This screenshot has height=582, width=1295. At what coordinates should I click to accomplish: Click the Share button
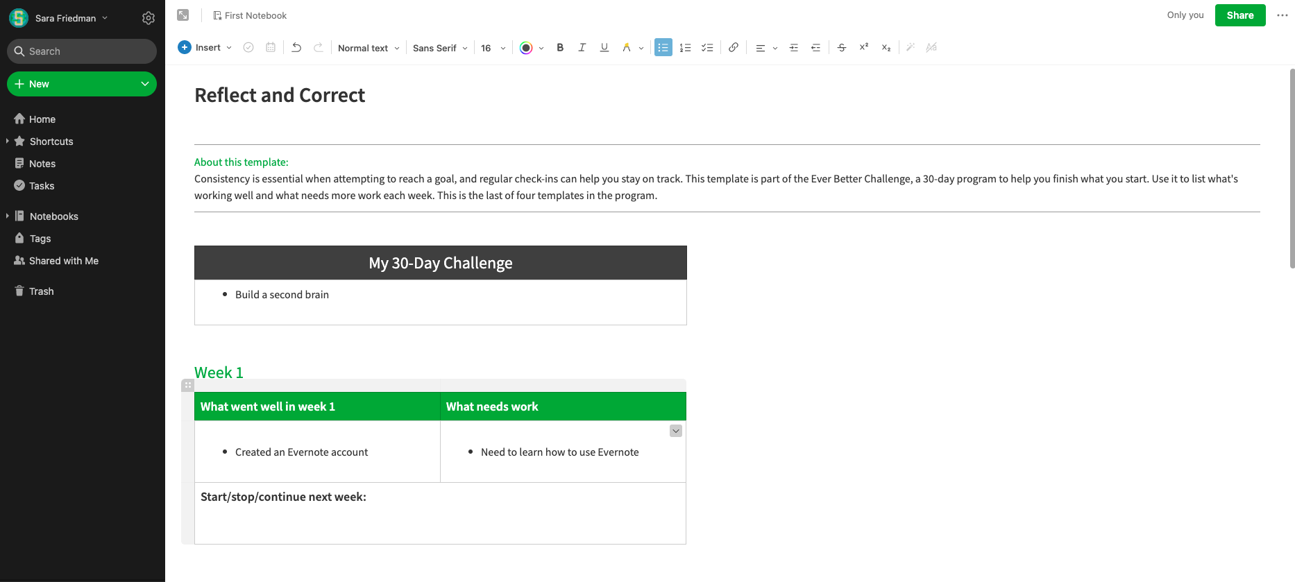[1240, 15]
